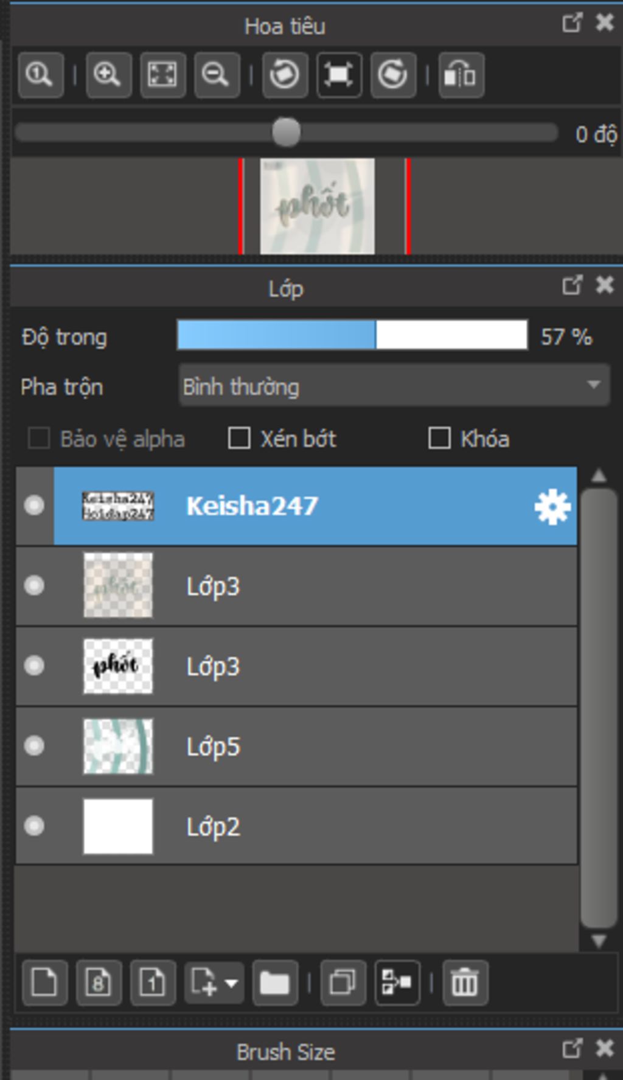Screen dimensions: 623x1080
Task: Duplicate the selected layer icon
Action: click(343, 982)
